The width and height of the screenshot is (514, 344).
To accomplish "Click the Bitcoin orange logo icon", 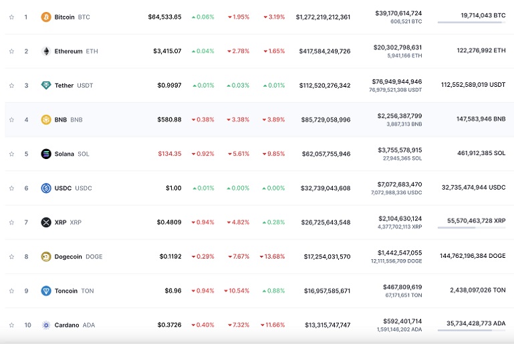I will (x=46, y=17).
